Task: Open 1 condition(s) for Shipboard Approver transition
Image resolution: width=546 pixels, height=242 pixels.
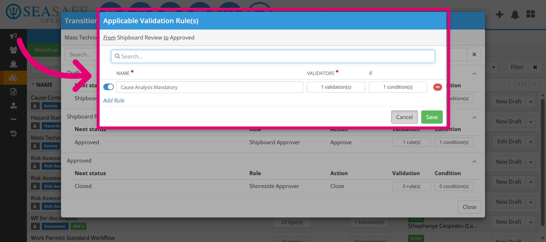Action: (454, 142)
